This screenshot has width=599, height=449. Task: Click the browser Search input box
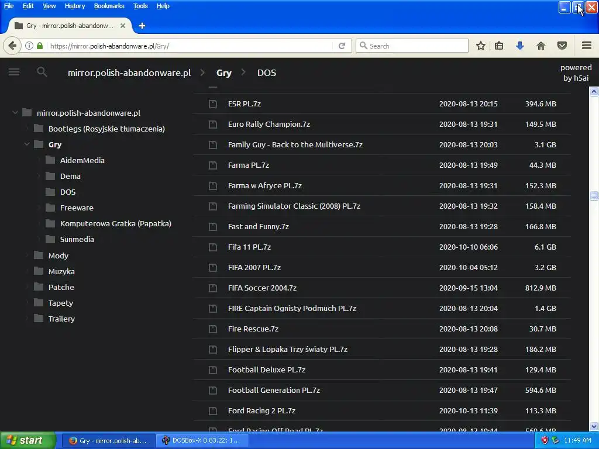click(412, 46)
